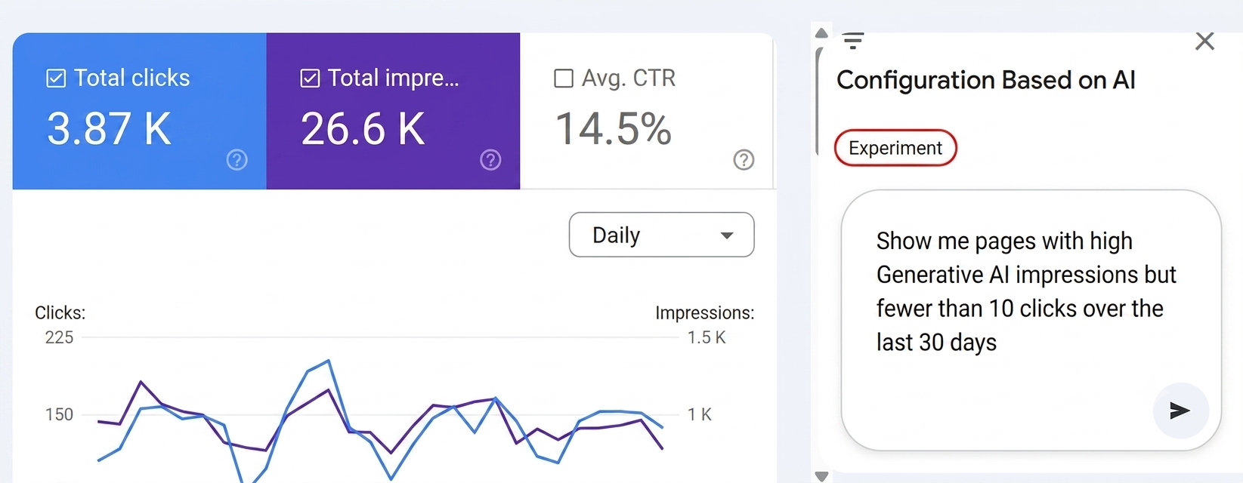Click the Clicks: axis label
The width and height of the screenshot is (1243, 483).
[60, 312]
